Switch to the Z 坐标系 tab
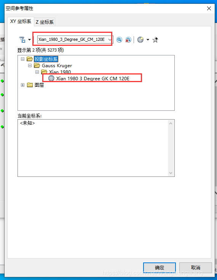Image resolution: width=217 pixels, height=280 pixels. click(45, 22)
